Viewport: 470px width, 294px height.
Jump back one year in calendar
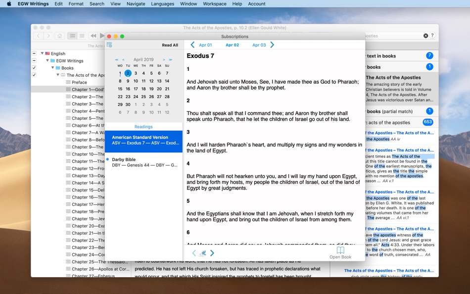tap(117, 60)
